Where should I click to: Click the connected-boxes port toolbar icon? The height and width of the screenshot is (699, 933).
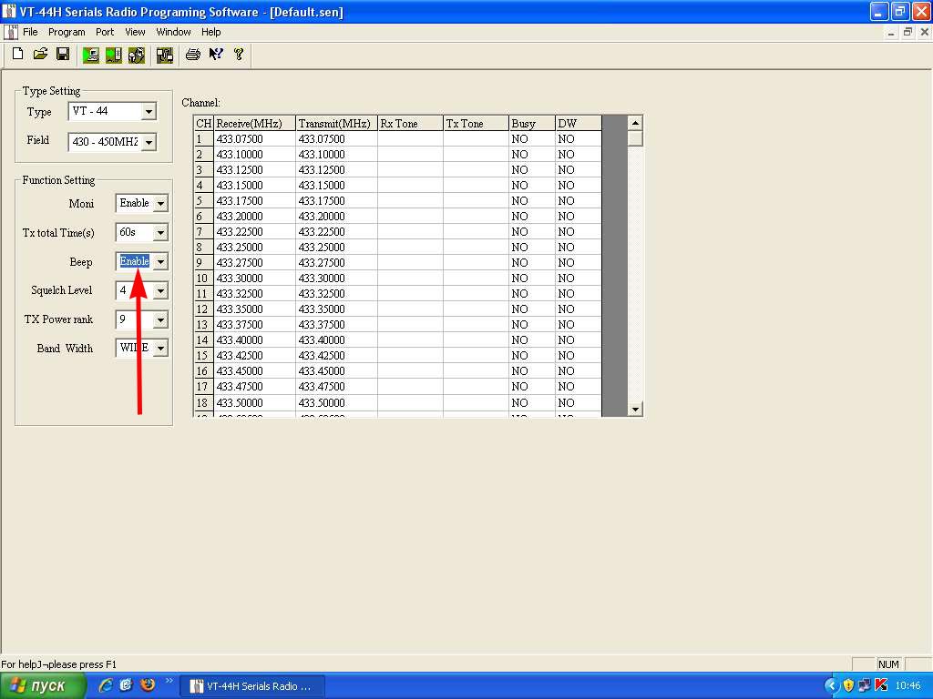[164, 56]
